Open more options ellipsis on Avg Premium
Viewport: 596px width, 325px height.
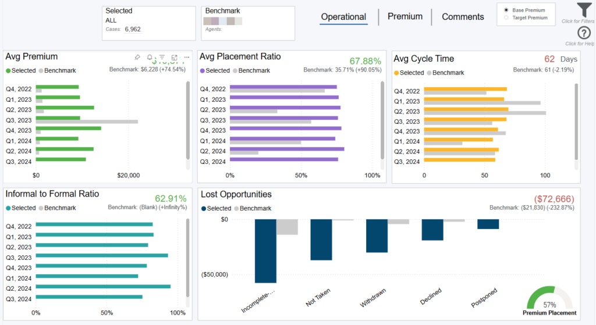pyautogui.click(x=187, y=58)
